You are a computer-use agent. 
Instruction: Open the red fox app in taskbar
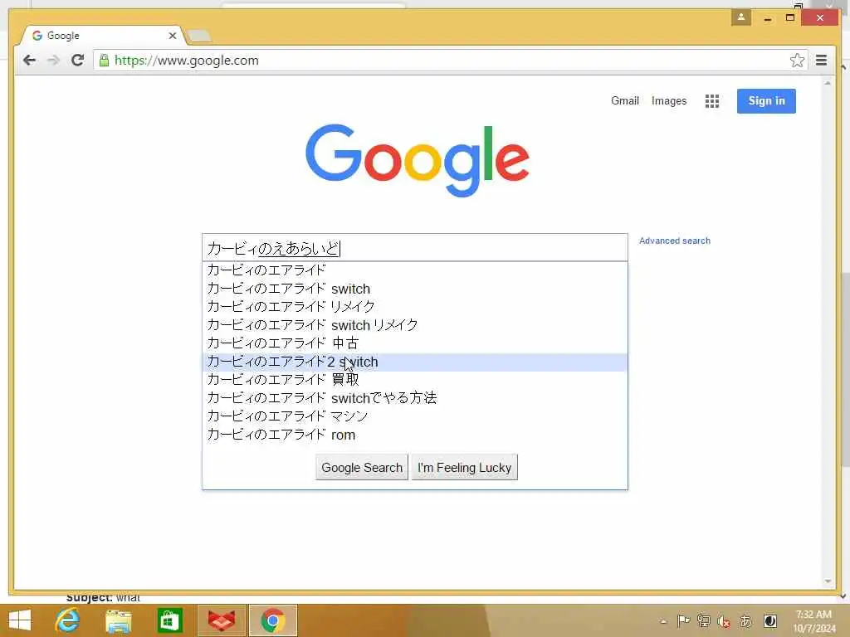[x=221, y=620]
